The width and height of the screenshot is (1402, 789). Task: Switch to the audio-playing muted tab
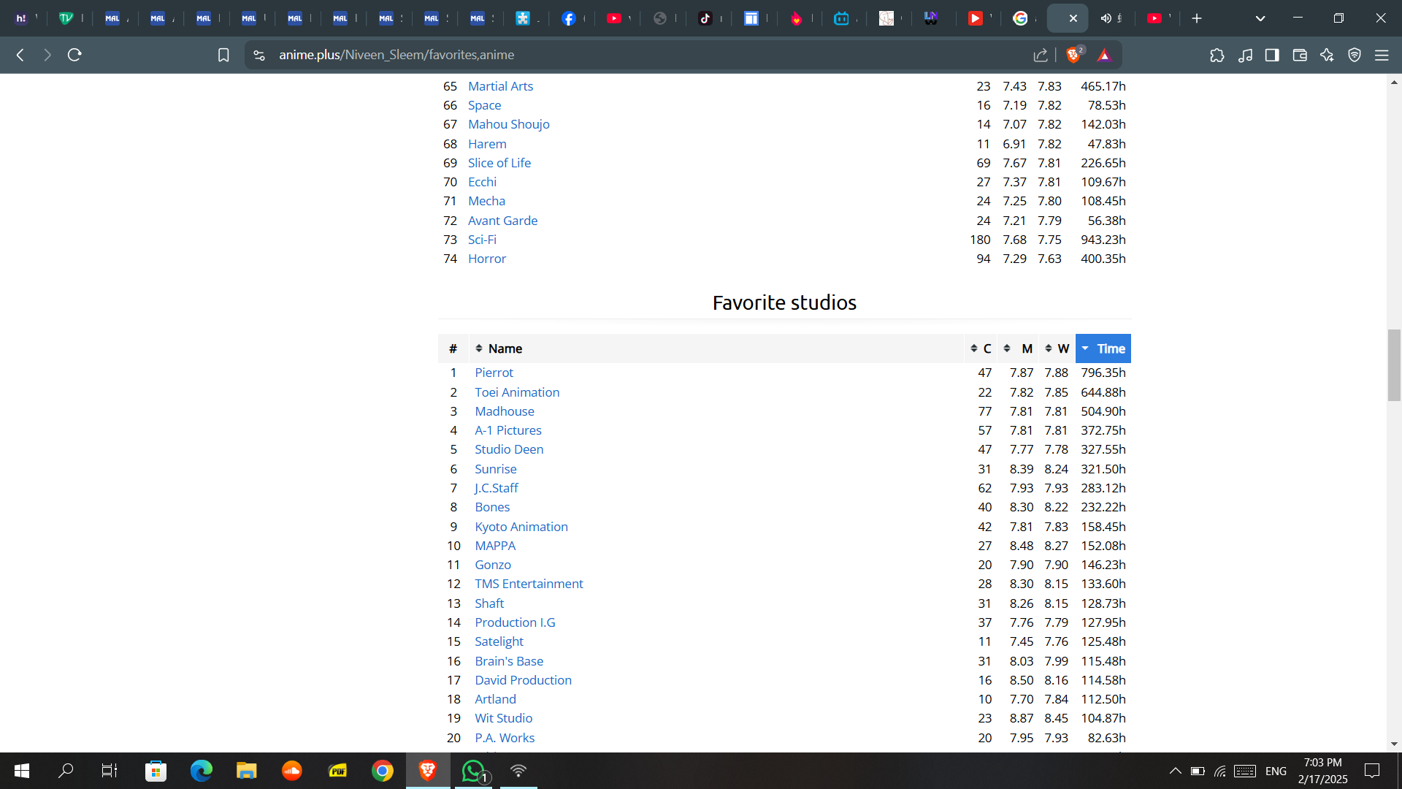pos(1111,18)
